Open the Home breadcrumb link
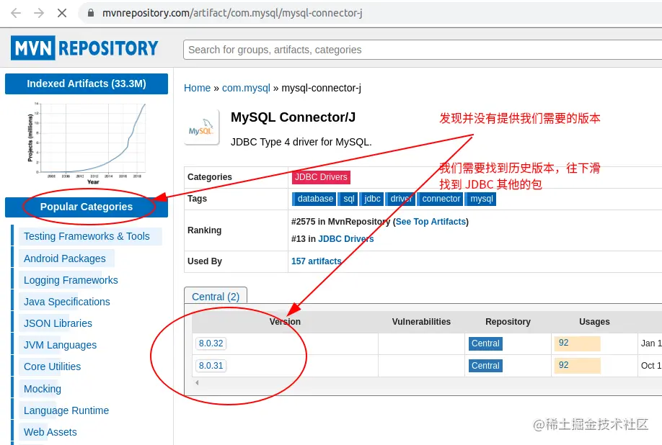This screenshot has width=662, height=445. tap(197, 88)
